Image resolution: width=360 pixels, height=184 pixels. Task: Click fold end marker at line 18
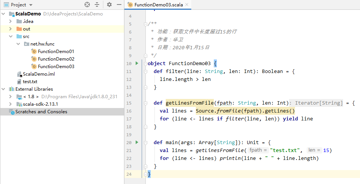[145, 127]
